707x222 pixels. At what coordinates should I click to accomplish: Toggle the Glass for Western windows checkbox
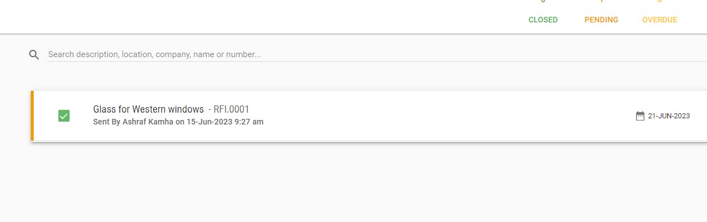click(64, 116)
